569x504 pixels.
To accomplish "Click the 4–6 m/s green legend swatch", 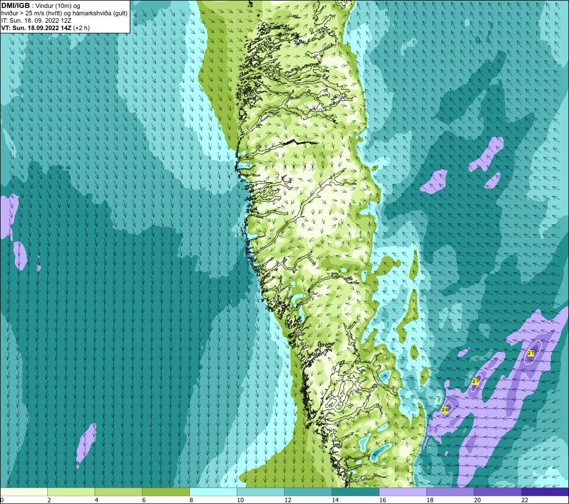I will tap(118, 491).
